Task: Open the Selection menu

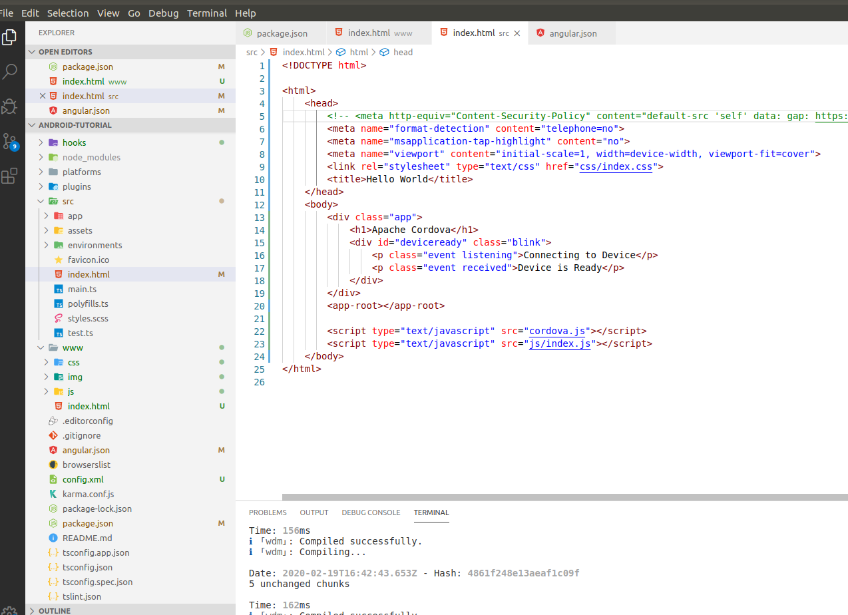Action: tap(68, 13)
